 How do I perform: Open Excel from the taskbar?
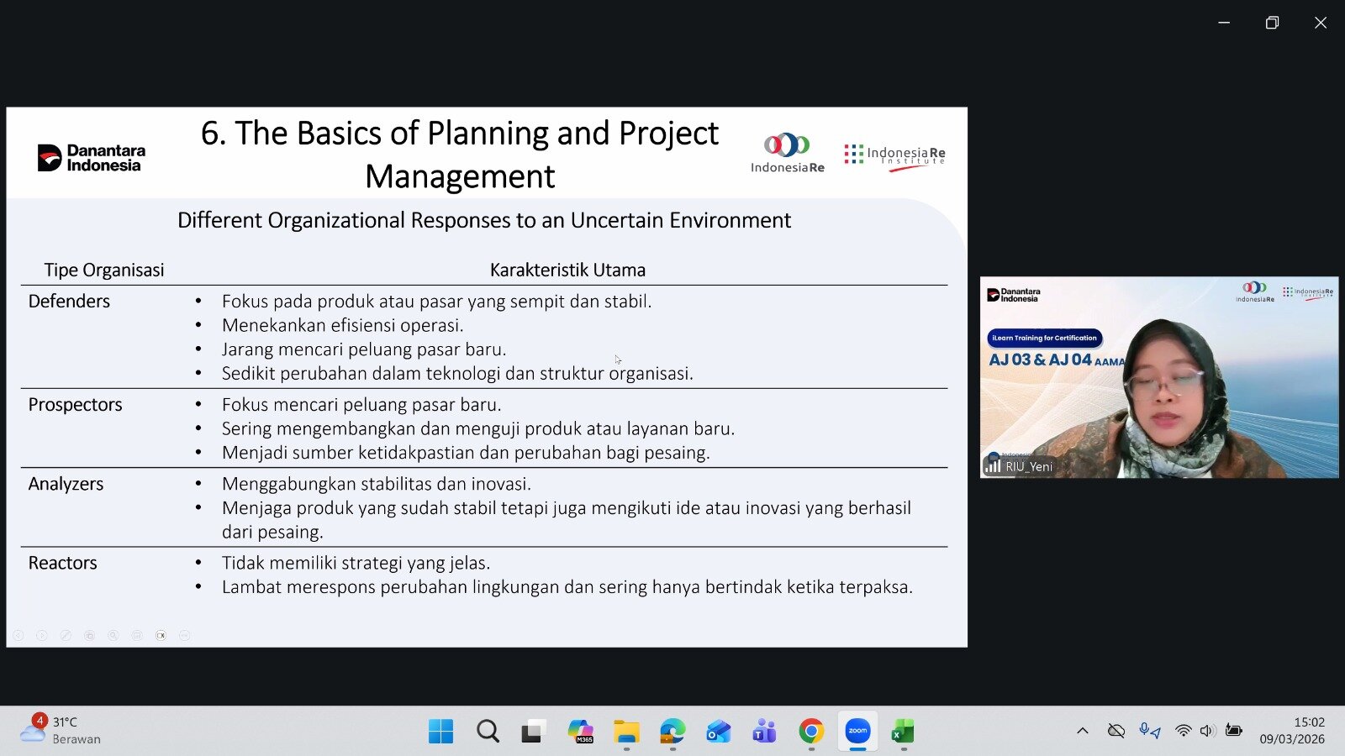coord(903,732)
